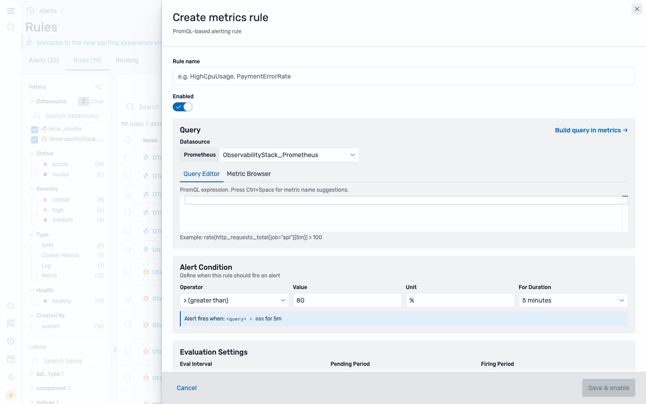The height and width of the screenshot is (404, 646).
Task: Collapse the Created By filter section
Action: tap(32, 316)
